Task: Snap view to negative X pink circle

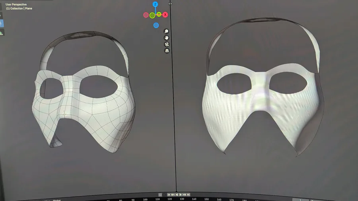Action: click(x=146, y=15)
